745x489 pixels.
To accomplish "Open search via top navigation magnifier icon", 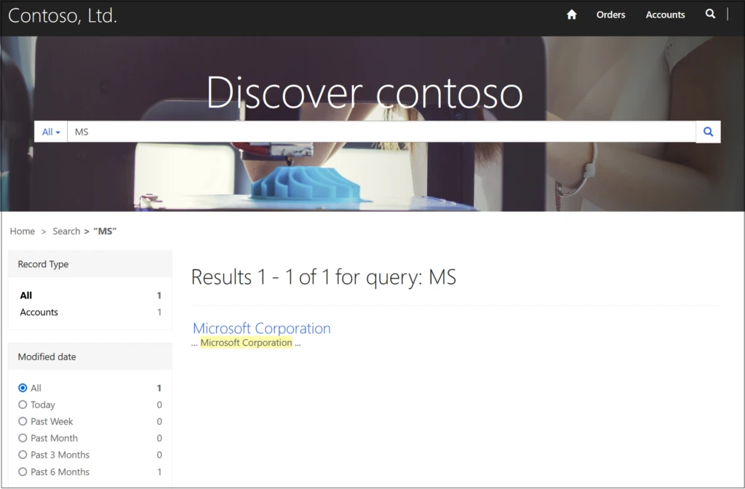I will coord(710,14).
